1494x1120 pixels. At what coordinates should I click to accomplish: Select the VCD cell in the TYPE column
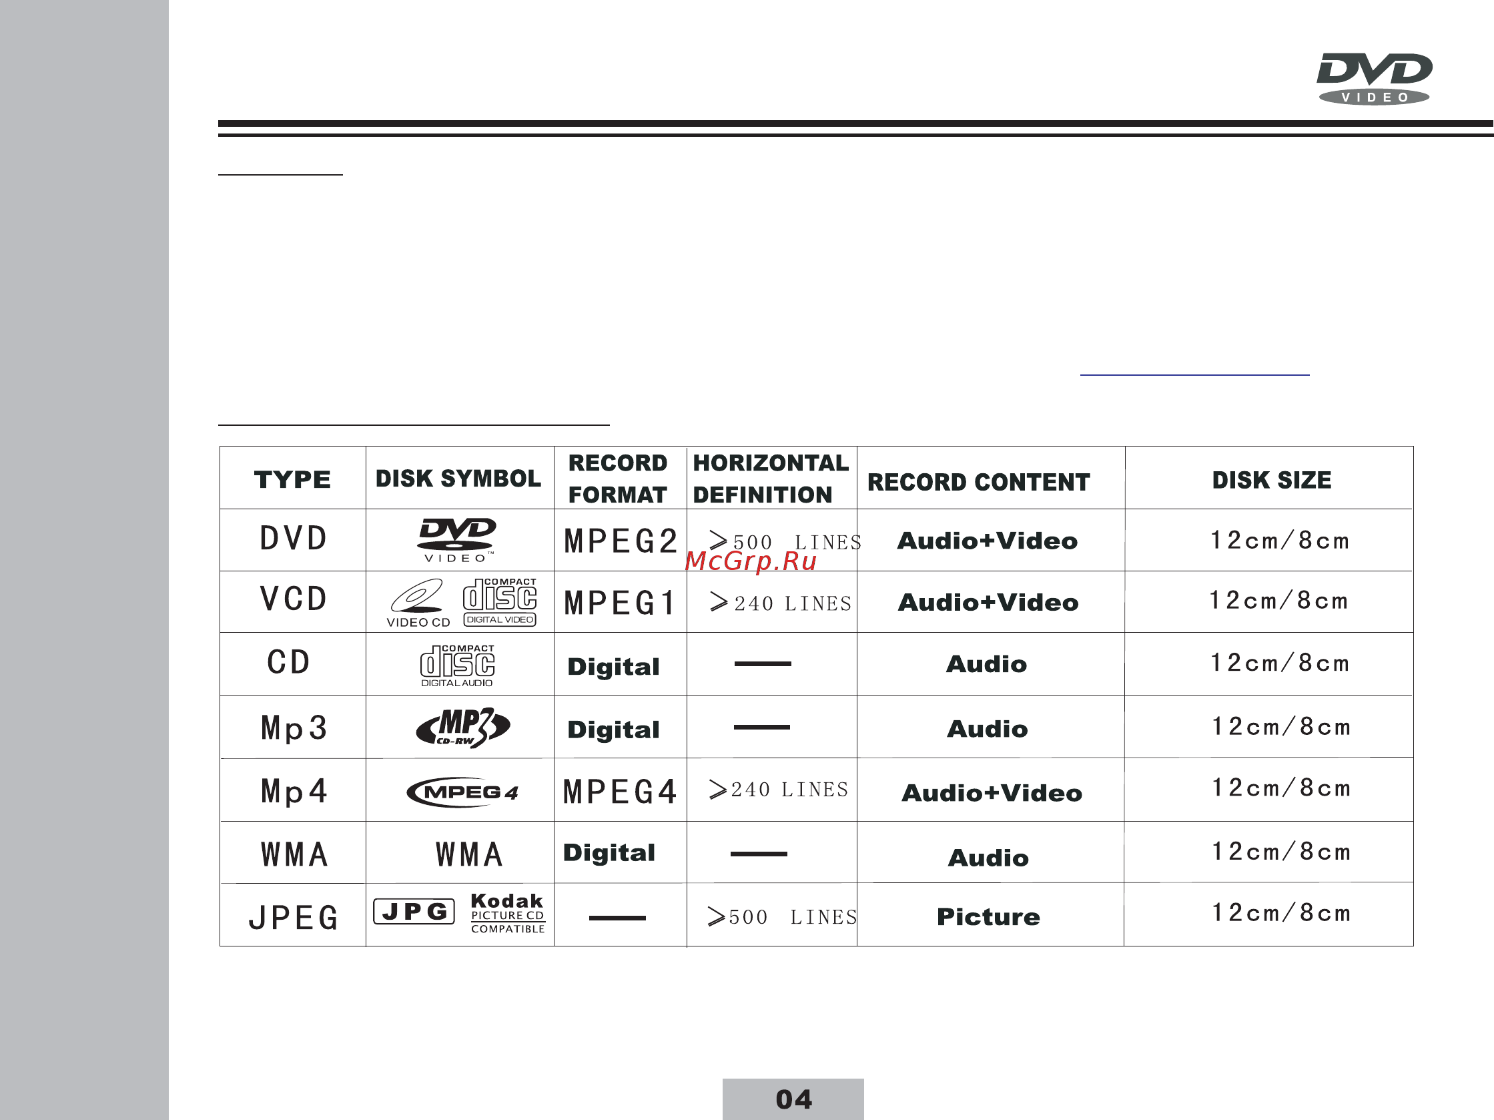click(293, 599)
